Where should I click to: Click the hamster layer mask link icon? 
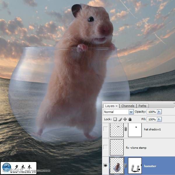coord(126,166)
